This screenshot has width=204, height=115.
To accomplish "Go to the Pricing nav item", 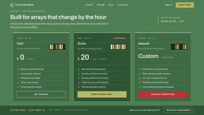I will click(x=100, y=5).
